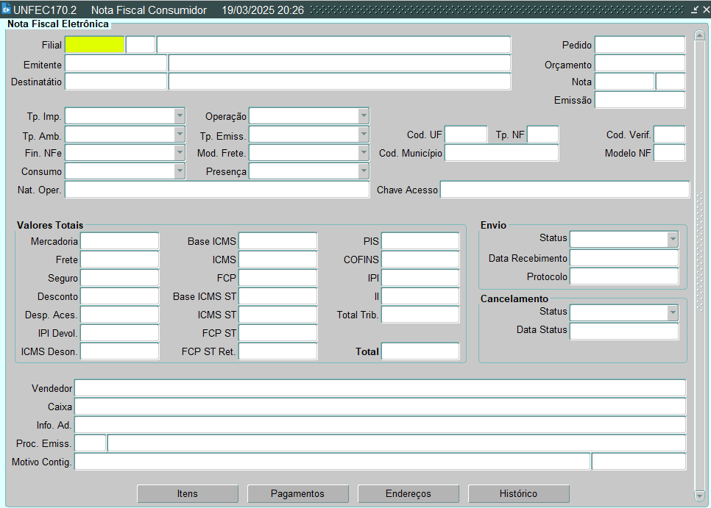Click the UNFEC170.2 form icon in title bar
711x508 pixels.
7,10
